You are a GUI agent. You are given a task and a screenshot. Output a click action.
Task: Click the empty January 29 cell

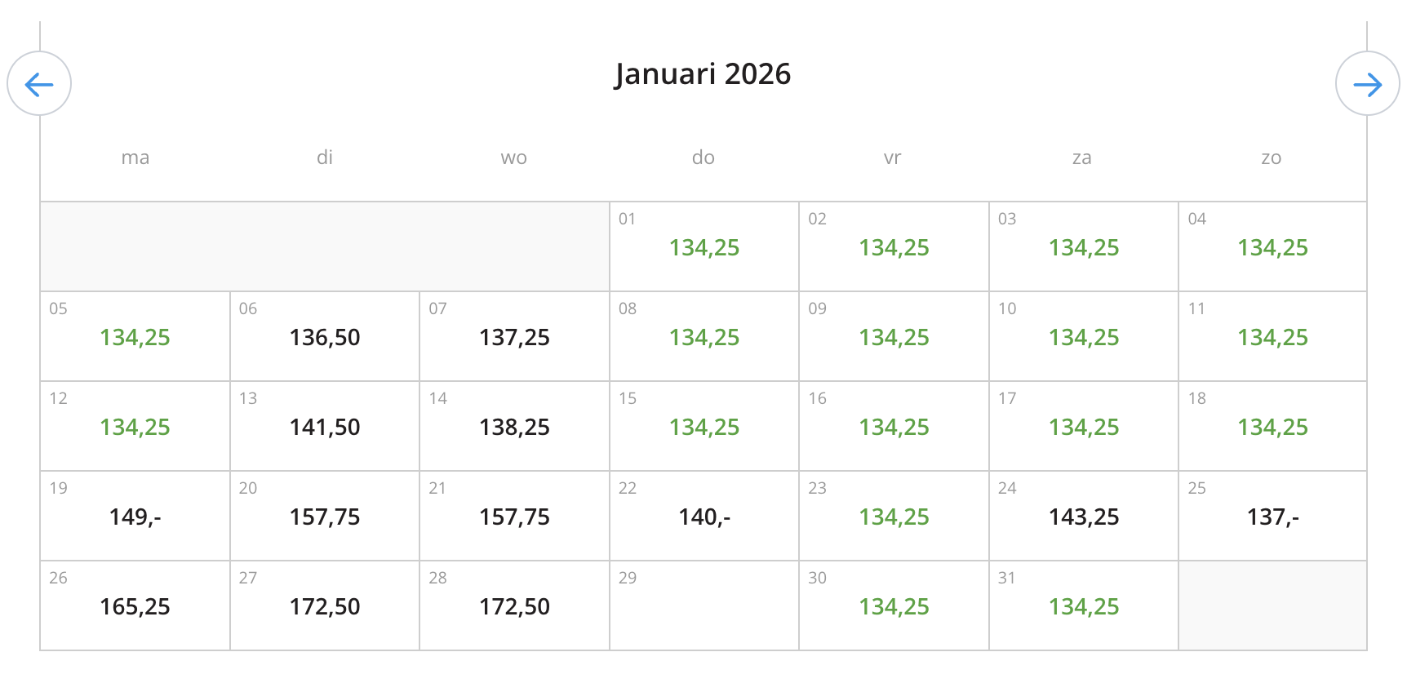point(703,606)
